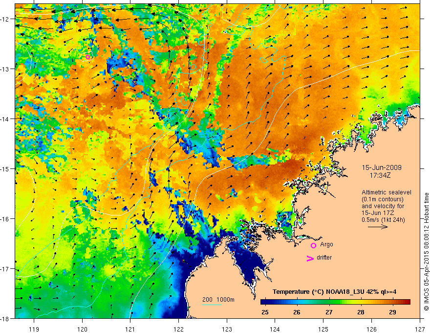Click the 'drifter' legend label
Viewport: 430px width, 333px height.
324,258
